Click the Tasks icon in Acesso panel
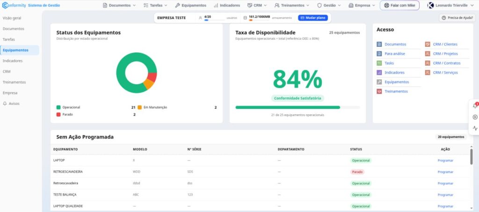 coord(379,63)
